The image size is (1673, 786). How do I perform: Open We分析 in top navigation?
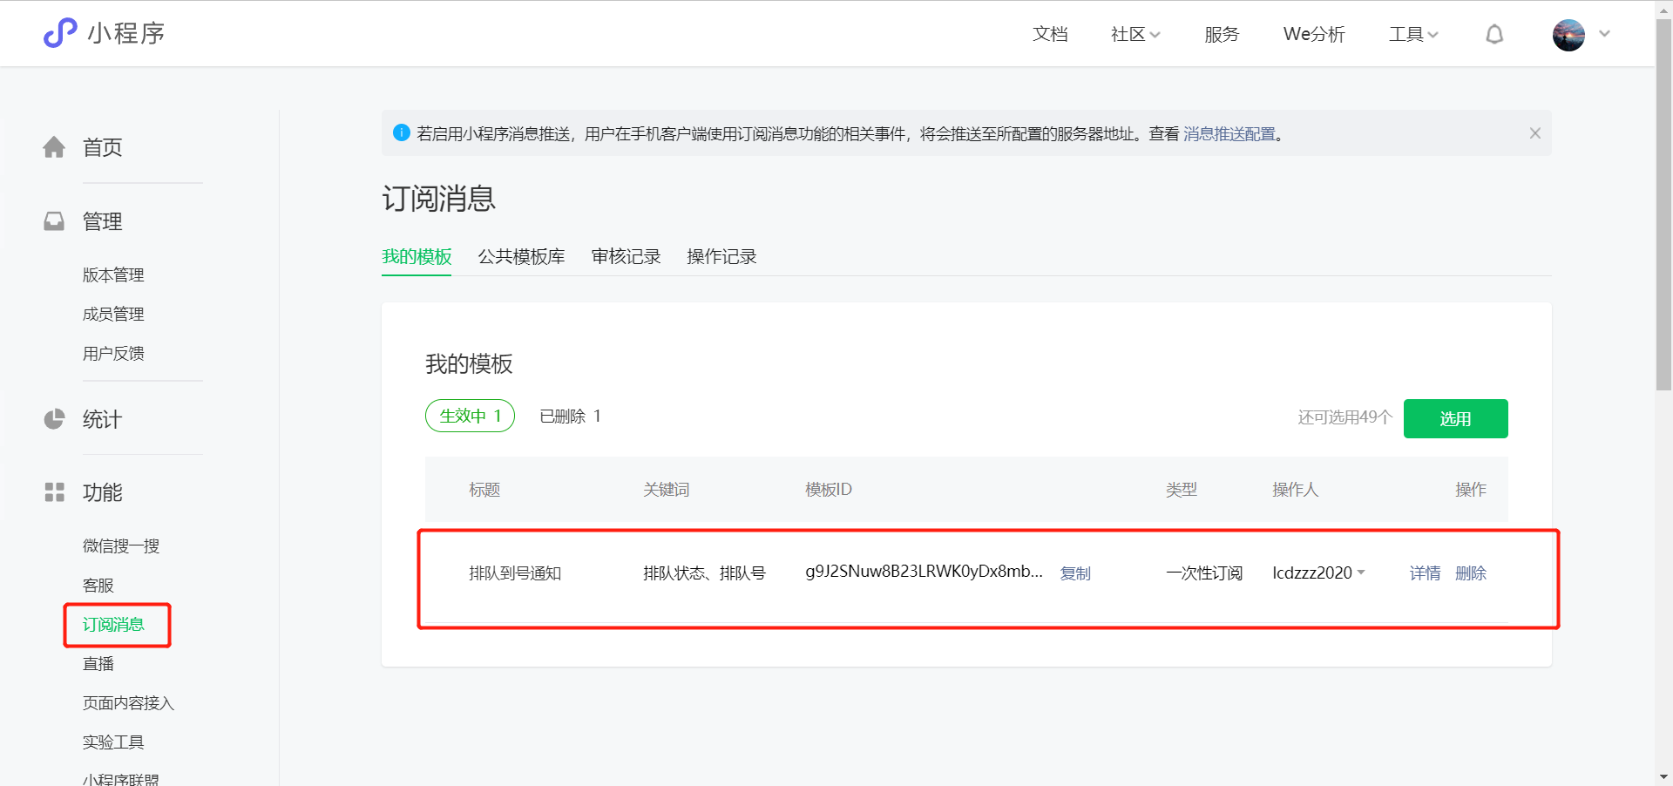click(1314, 34)
